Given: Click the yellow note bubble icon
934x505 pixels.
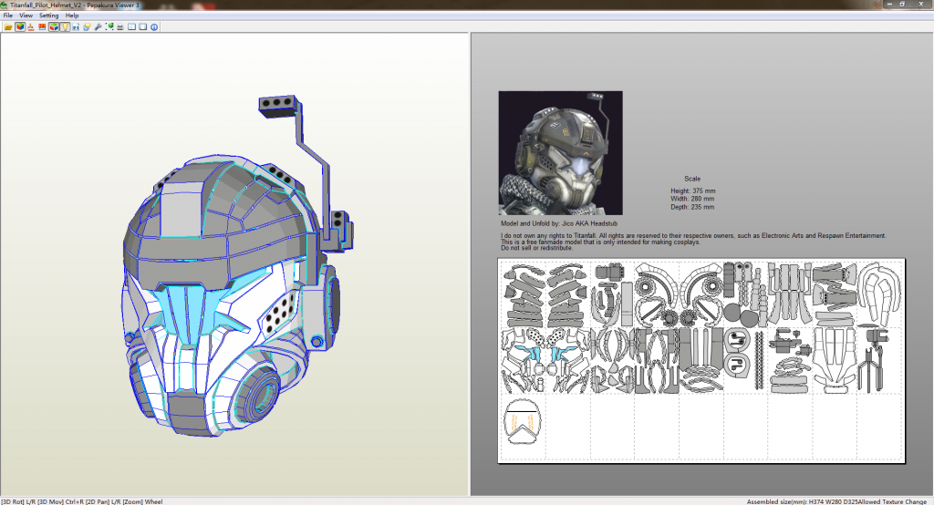Looking at the screenshot, I should coord(87,26).
